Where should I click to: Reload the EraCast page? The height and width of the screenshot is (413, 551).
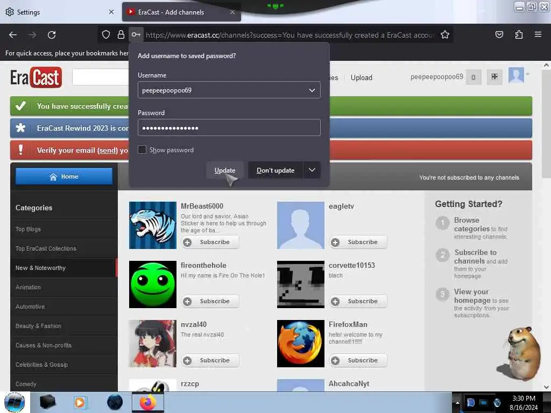[52, 35]
